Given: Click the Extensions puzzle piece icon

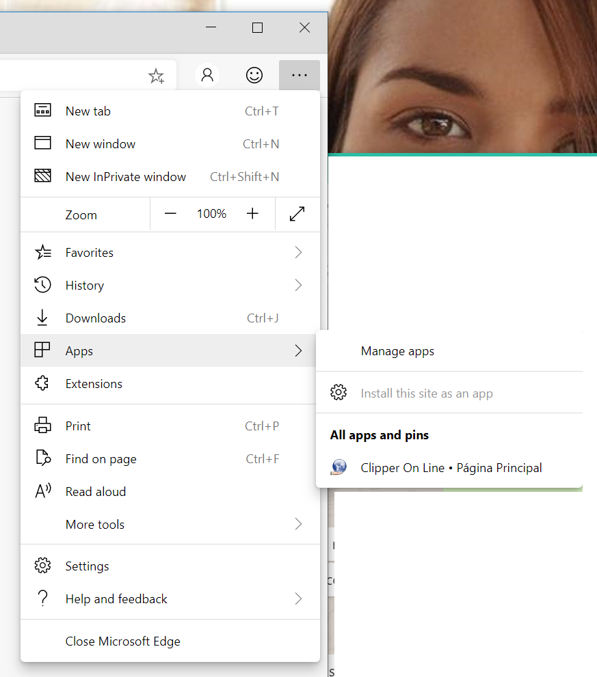Looking at the screenshot, I should (42, 384).
